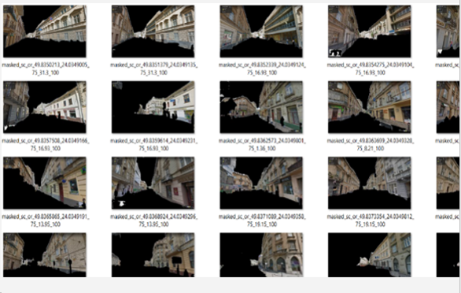Select thumbnail of masked_sc_or_49.8354275 image
This screenshot has height=293, width=461.
(369, 32)
